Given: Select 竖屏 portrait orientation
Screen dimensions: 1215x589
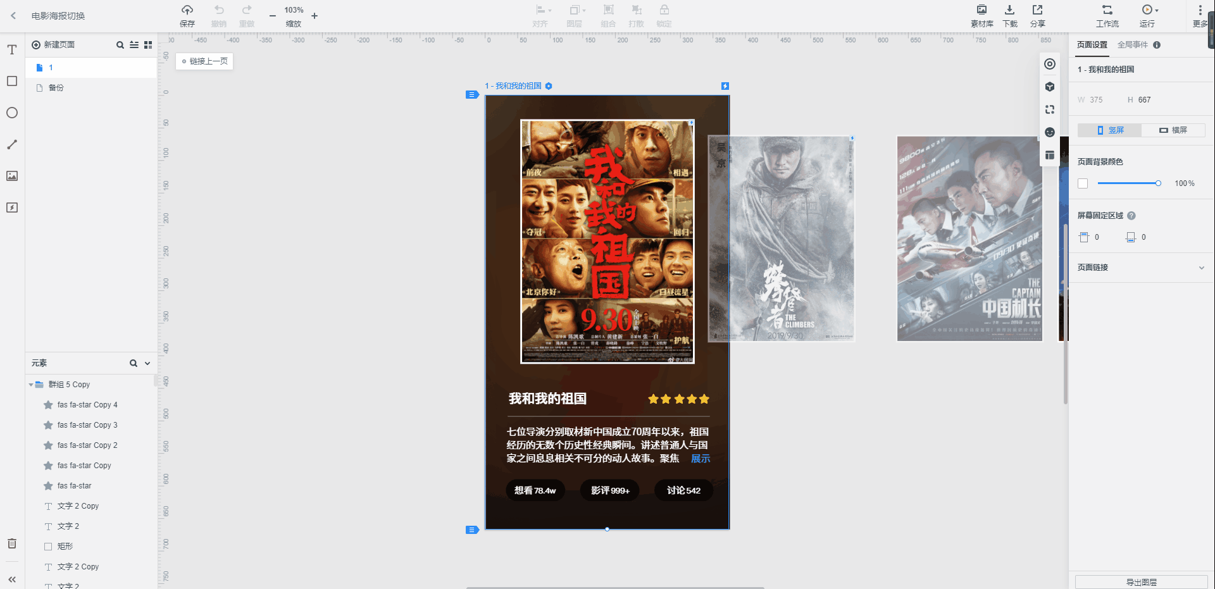Looking at the screenshot, I should pyautogui.click(x=1110, y=130).
